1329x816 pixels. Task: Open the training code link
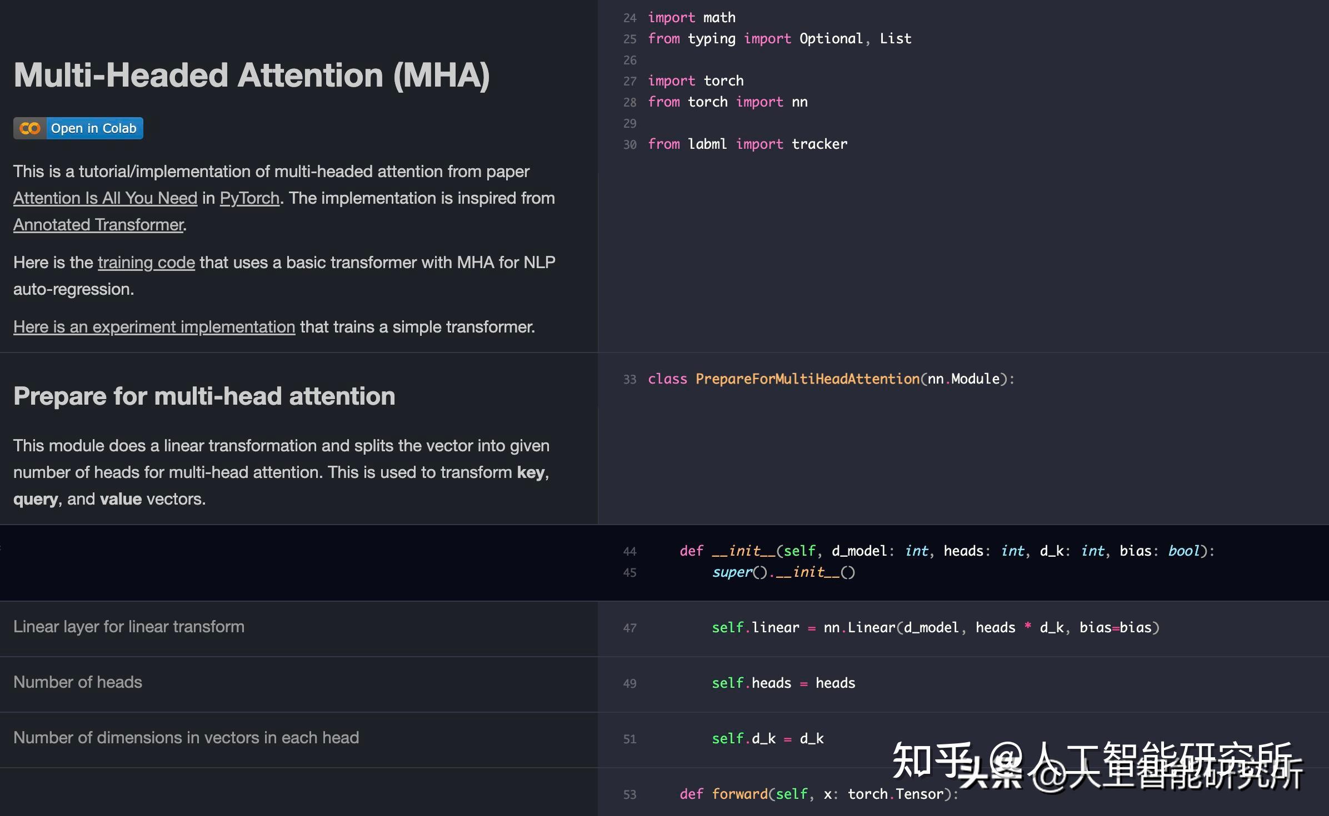(x=146, y=262)
